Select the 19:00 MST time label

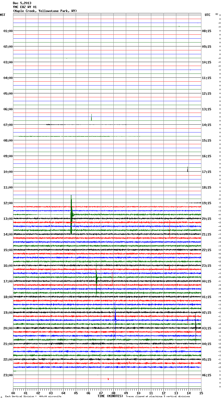click(x=8, y=313)
